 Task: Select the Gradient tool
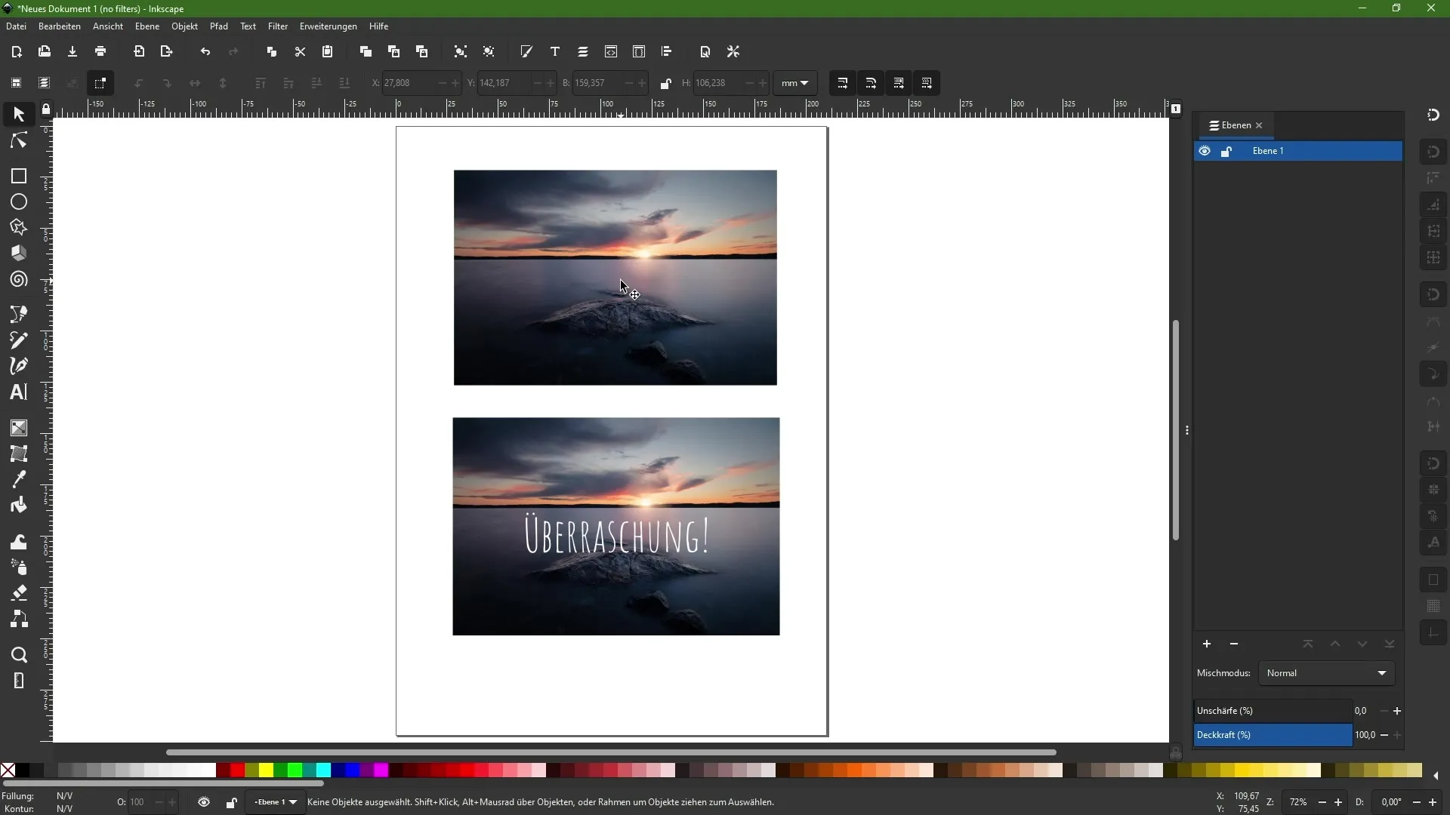[x=18, y=428]
